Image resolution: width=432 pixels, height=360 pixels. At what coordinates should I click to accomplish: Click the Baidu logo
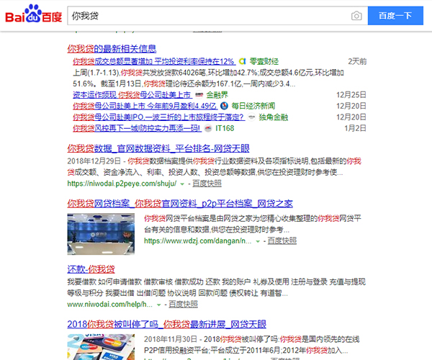tap(34, 16)
